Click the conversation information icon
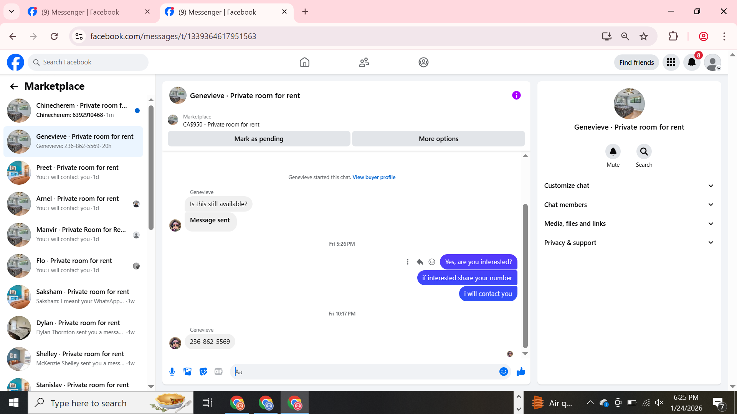 (516, 95)
